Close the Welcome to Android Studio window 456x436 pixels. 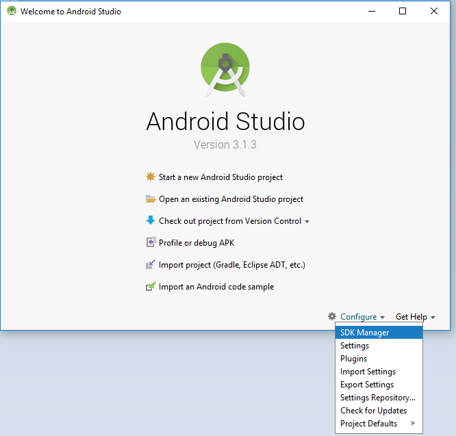pos(434,11)
